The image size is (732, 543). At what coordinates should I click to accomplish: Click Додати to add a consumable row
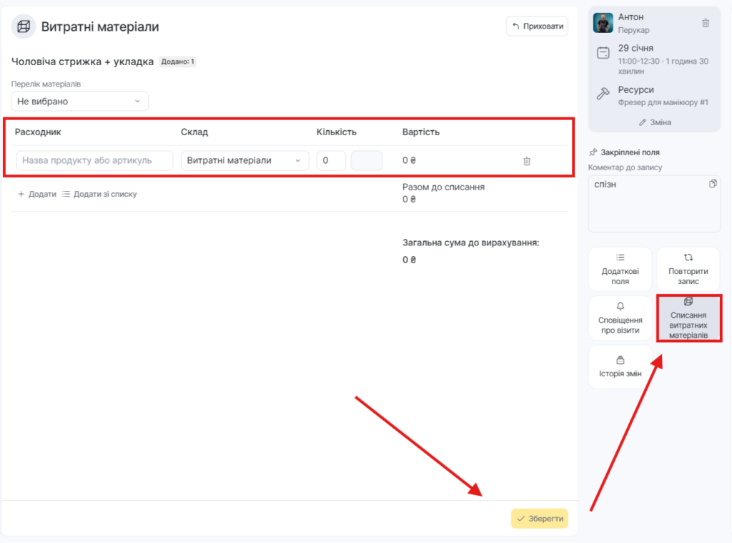37,194
